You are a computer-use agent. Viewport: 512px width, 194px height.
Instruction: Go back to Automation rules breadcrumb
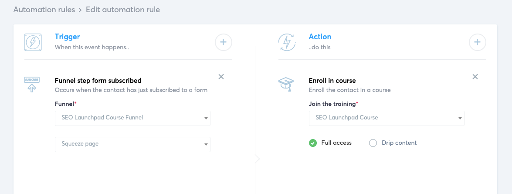[44, 9]
